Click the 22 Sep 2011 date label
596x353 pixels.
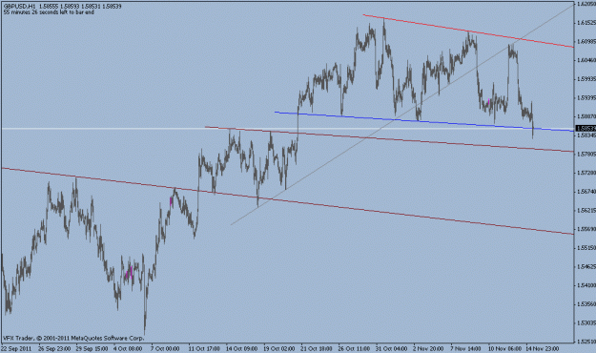click(x=16, y=348)
